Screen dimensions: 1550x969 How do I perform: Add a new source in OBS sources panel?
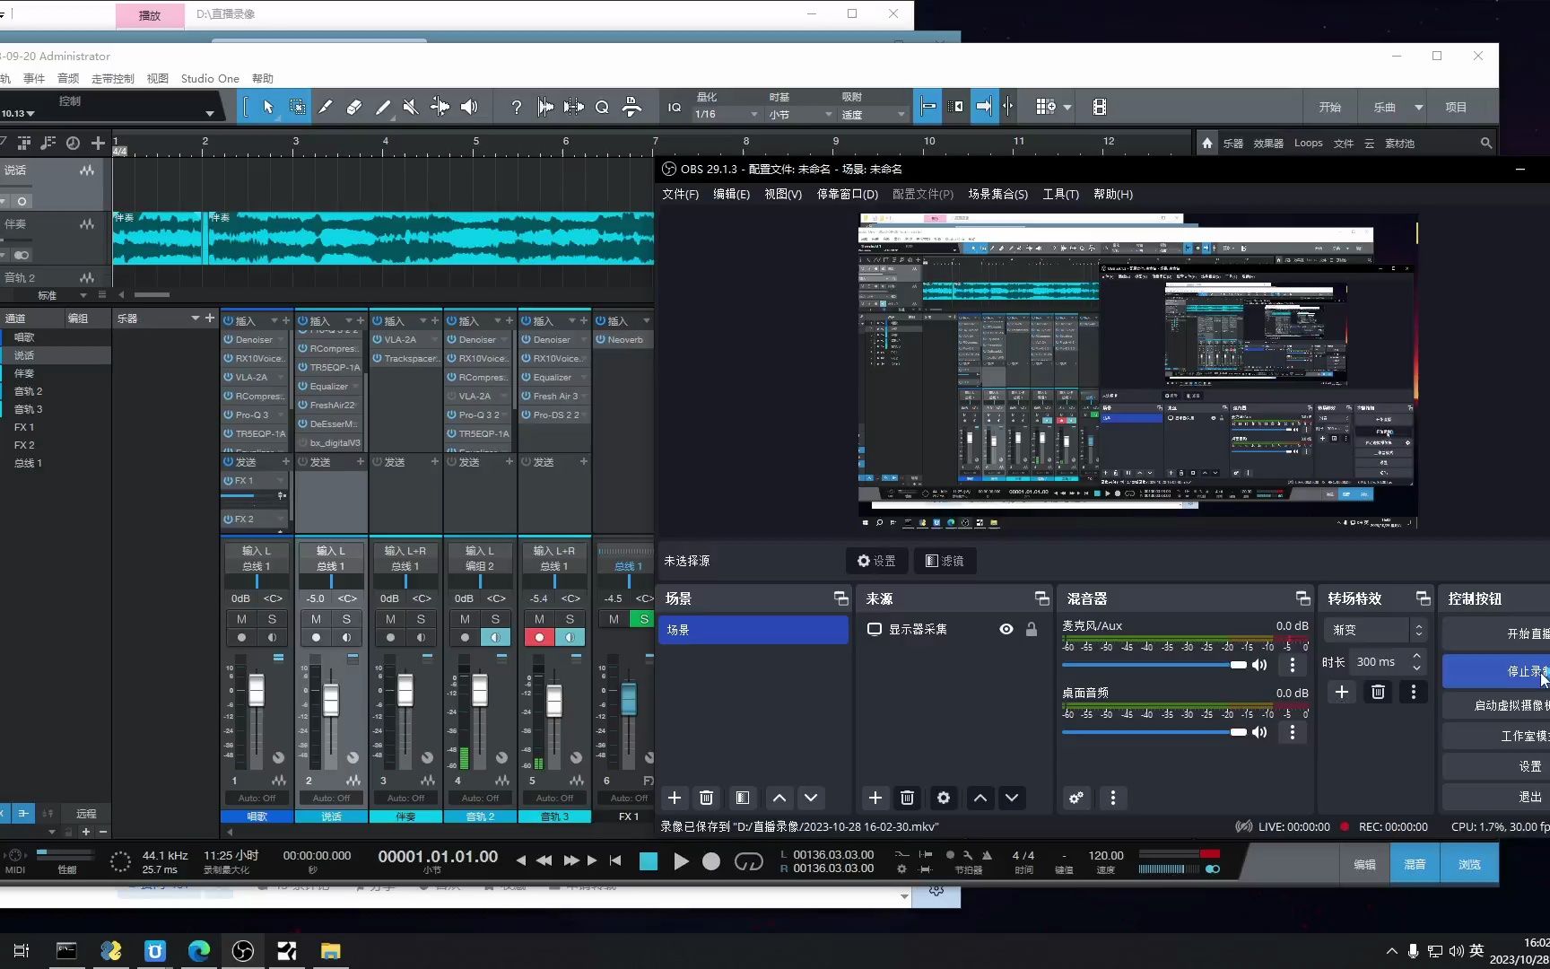pyautogui.click(x=875, y=798)
